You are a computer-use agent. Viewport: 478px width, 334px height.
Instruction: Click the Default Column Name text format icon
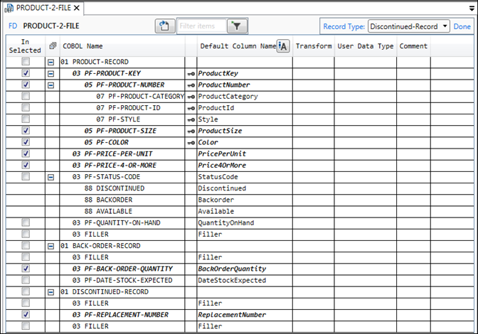(282, 46)
